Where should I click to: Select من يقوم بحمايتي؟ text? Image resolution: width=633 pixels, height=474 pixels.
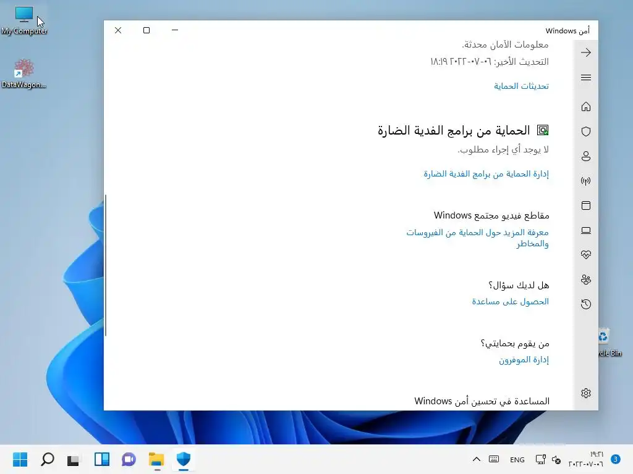tap(515, 343)
